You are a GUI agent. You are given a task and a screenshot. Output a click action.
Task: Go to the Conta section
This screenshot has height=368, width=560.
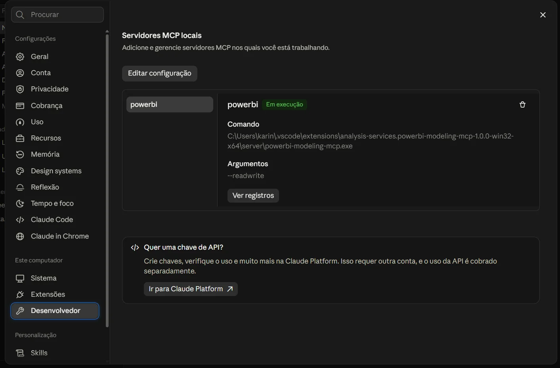(x=55, y=73)
